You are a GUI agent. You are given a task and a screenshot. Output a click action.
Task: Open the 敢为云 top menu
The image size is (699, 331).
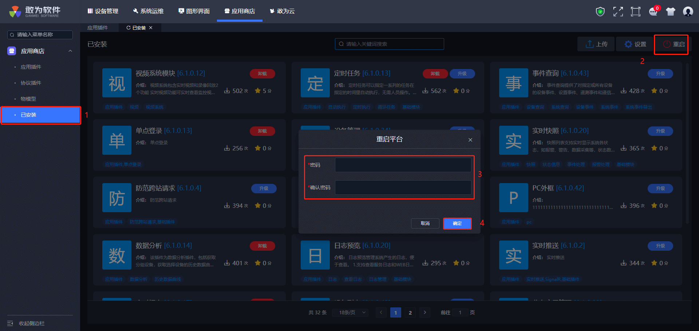coord(282,11)
